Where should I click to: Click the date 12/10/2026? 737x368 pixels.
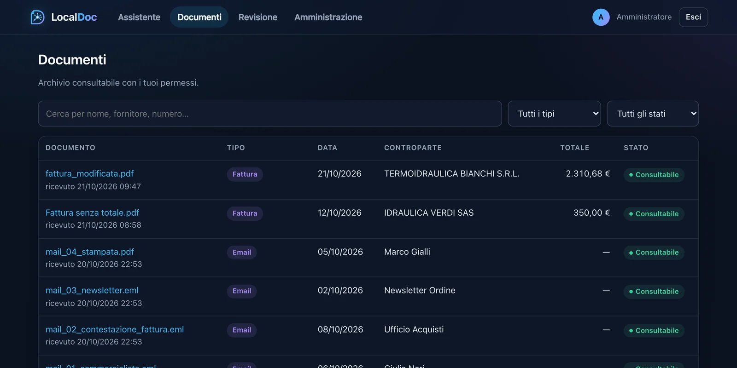(339, 213)
